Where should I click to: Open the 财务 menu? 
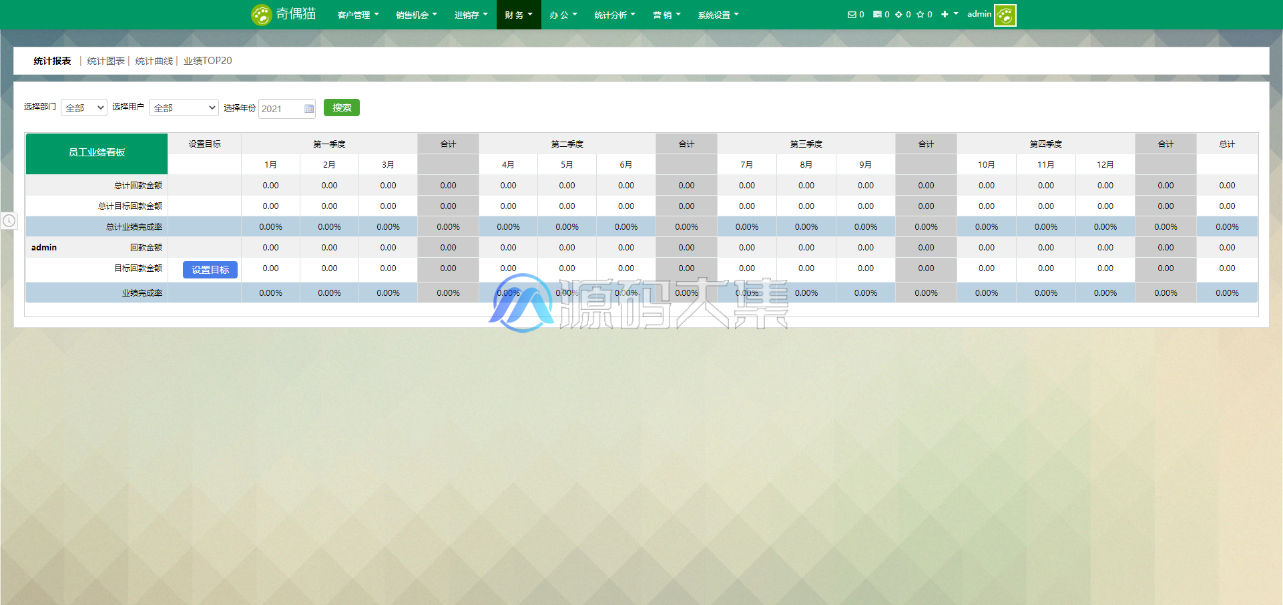coord(519,15)
